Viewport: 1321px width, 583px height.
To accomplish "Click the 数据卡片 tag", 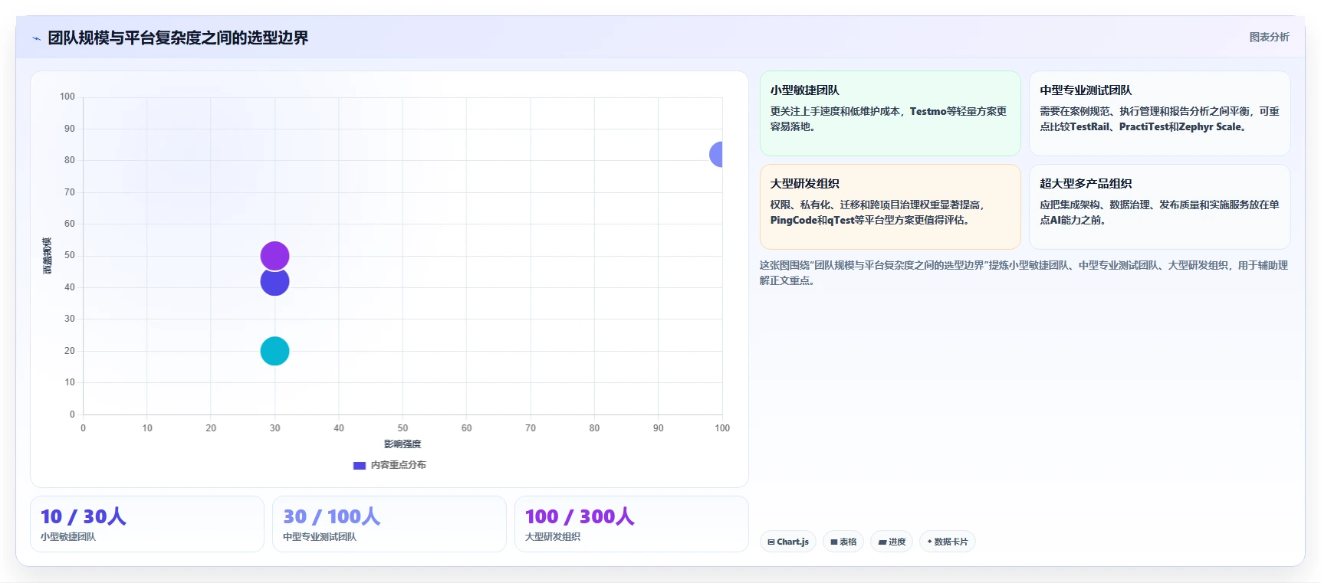I will pos(948,542).
